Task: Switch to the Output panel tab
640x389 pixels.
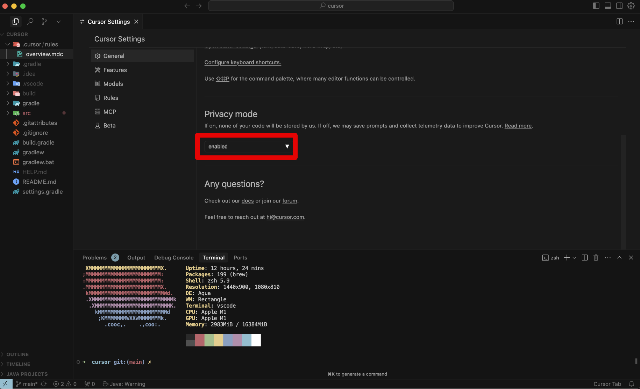Action: (136, 257)
